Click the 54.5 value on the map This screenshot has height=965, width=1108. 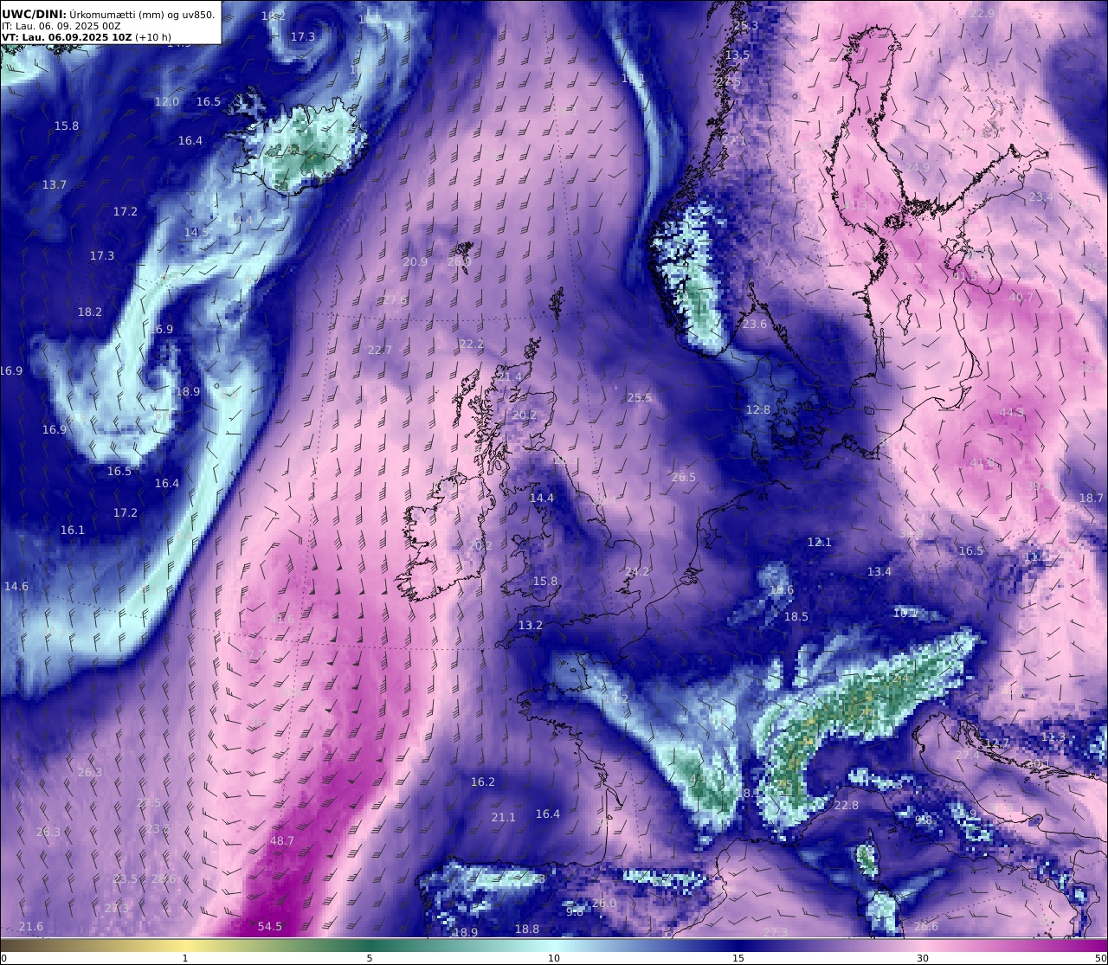pyautogui.click(x=270, y=926)
